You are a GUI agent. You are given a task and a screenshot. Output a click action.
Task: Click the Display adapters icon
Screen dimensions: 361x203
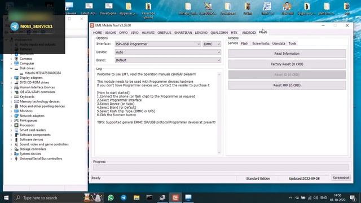coord(16,78)
